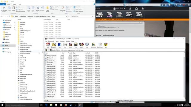Click Invert selection in Explorer ribbon
Screen dimensions: 191x107
(78, 11)
